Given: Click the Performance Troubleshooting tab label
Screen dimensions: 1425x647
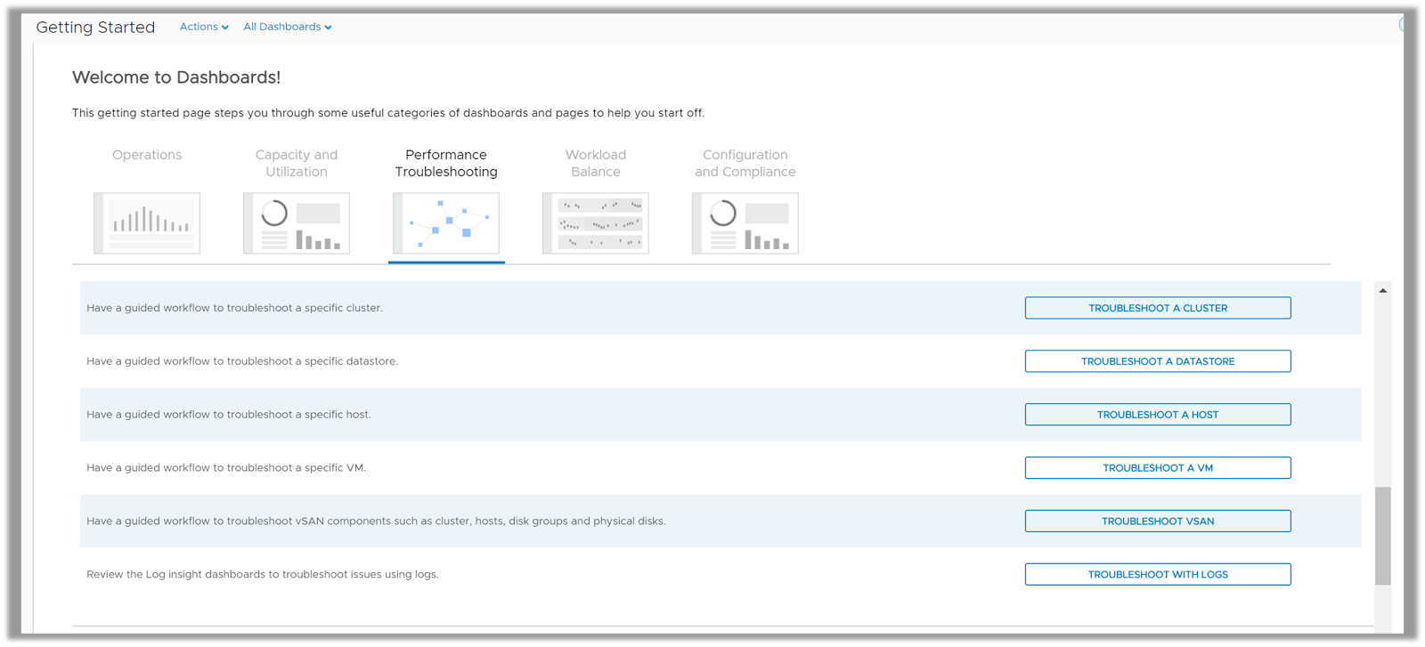Looking at the screenshot, I should tap(446, 163).
